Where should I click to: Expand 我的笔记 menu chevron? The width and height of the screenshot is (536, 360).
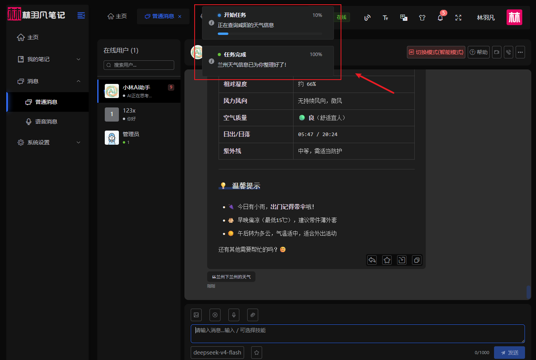[78, 59]
